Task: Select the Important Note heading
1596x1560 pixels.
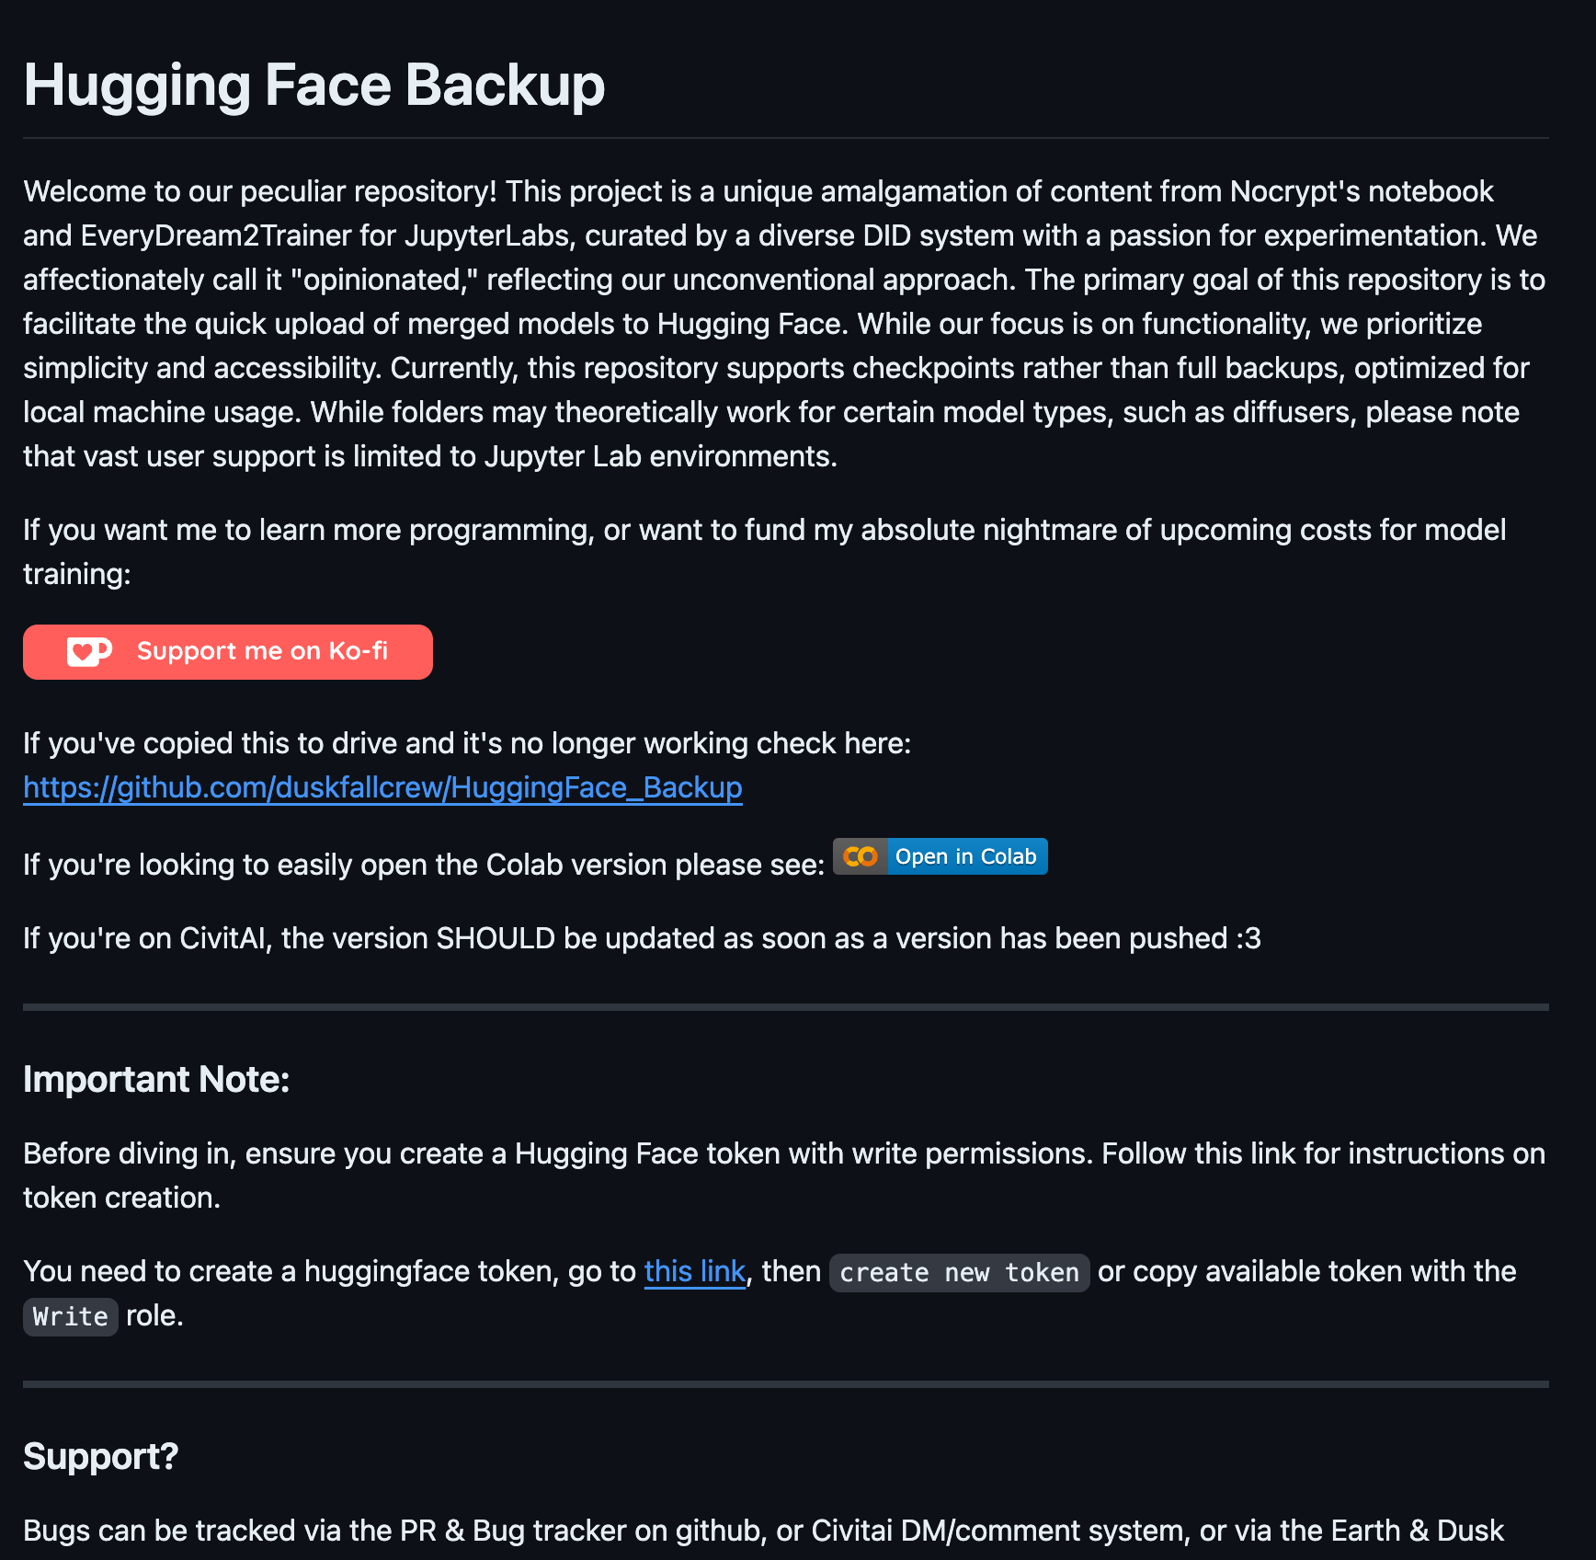Action: 156,1080
